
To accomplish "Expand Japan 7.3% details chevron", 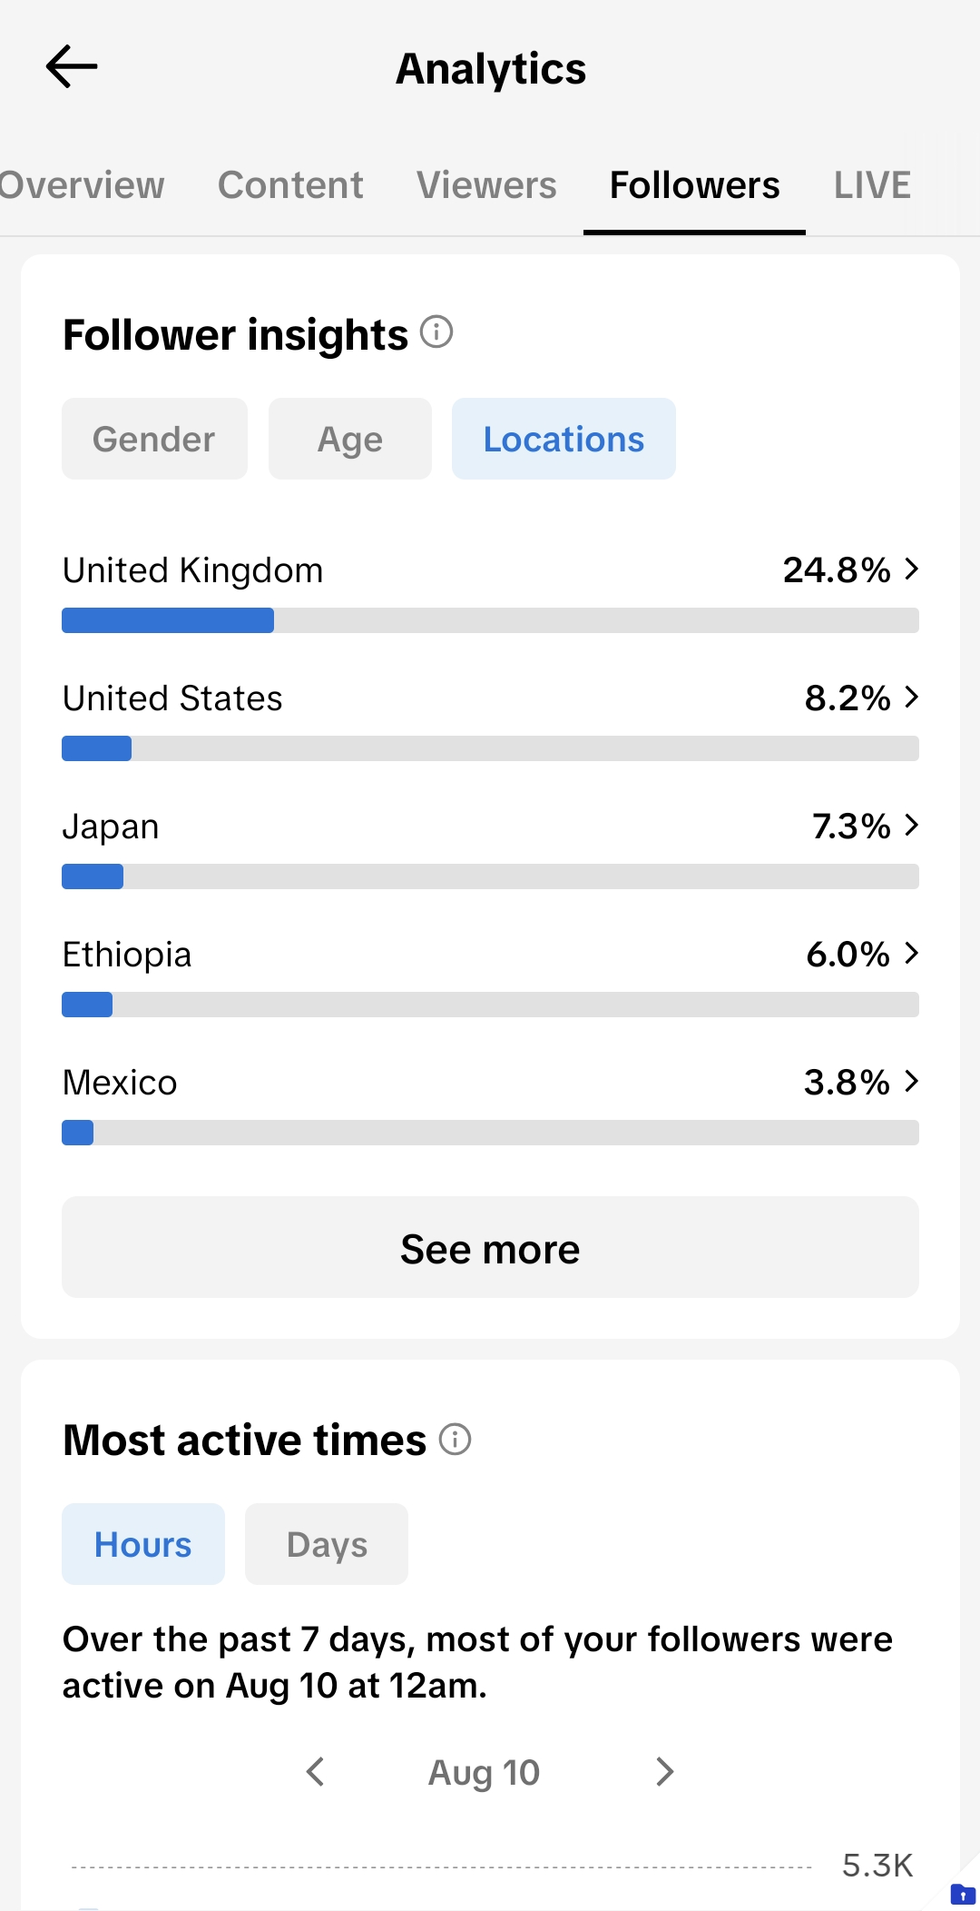I will tap(912, 826).
